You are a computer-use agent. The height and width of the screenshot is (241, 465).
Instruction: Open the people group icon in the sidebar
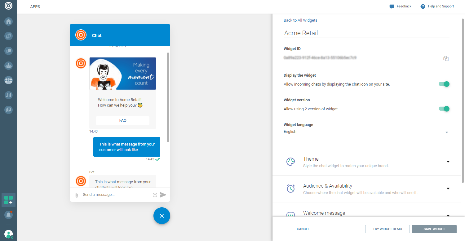8,80
